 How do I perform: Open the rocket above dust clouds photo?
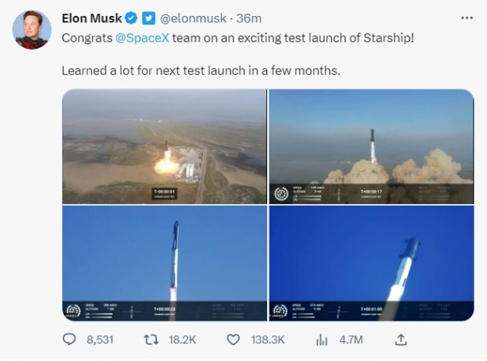(371, 146)
